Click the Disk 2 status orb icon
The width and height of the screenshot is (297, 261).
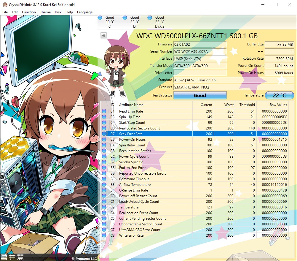coord(150,18)
